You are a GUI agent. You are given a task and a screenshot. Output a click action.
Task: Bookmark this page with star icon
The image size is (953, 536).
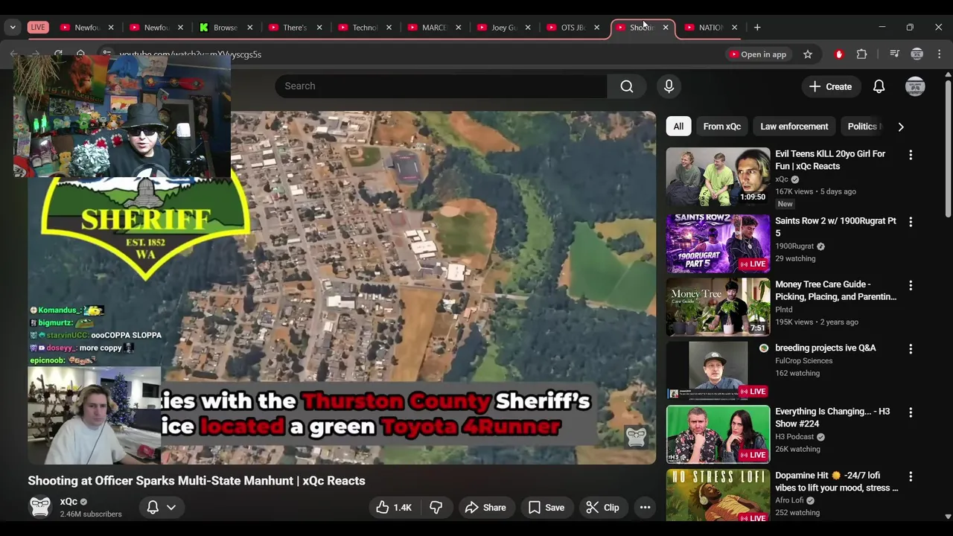pos(808,54)
